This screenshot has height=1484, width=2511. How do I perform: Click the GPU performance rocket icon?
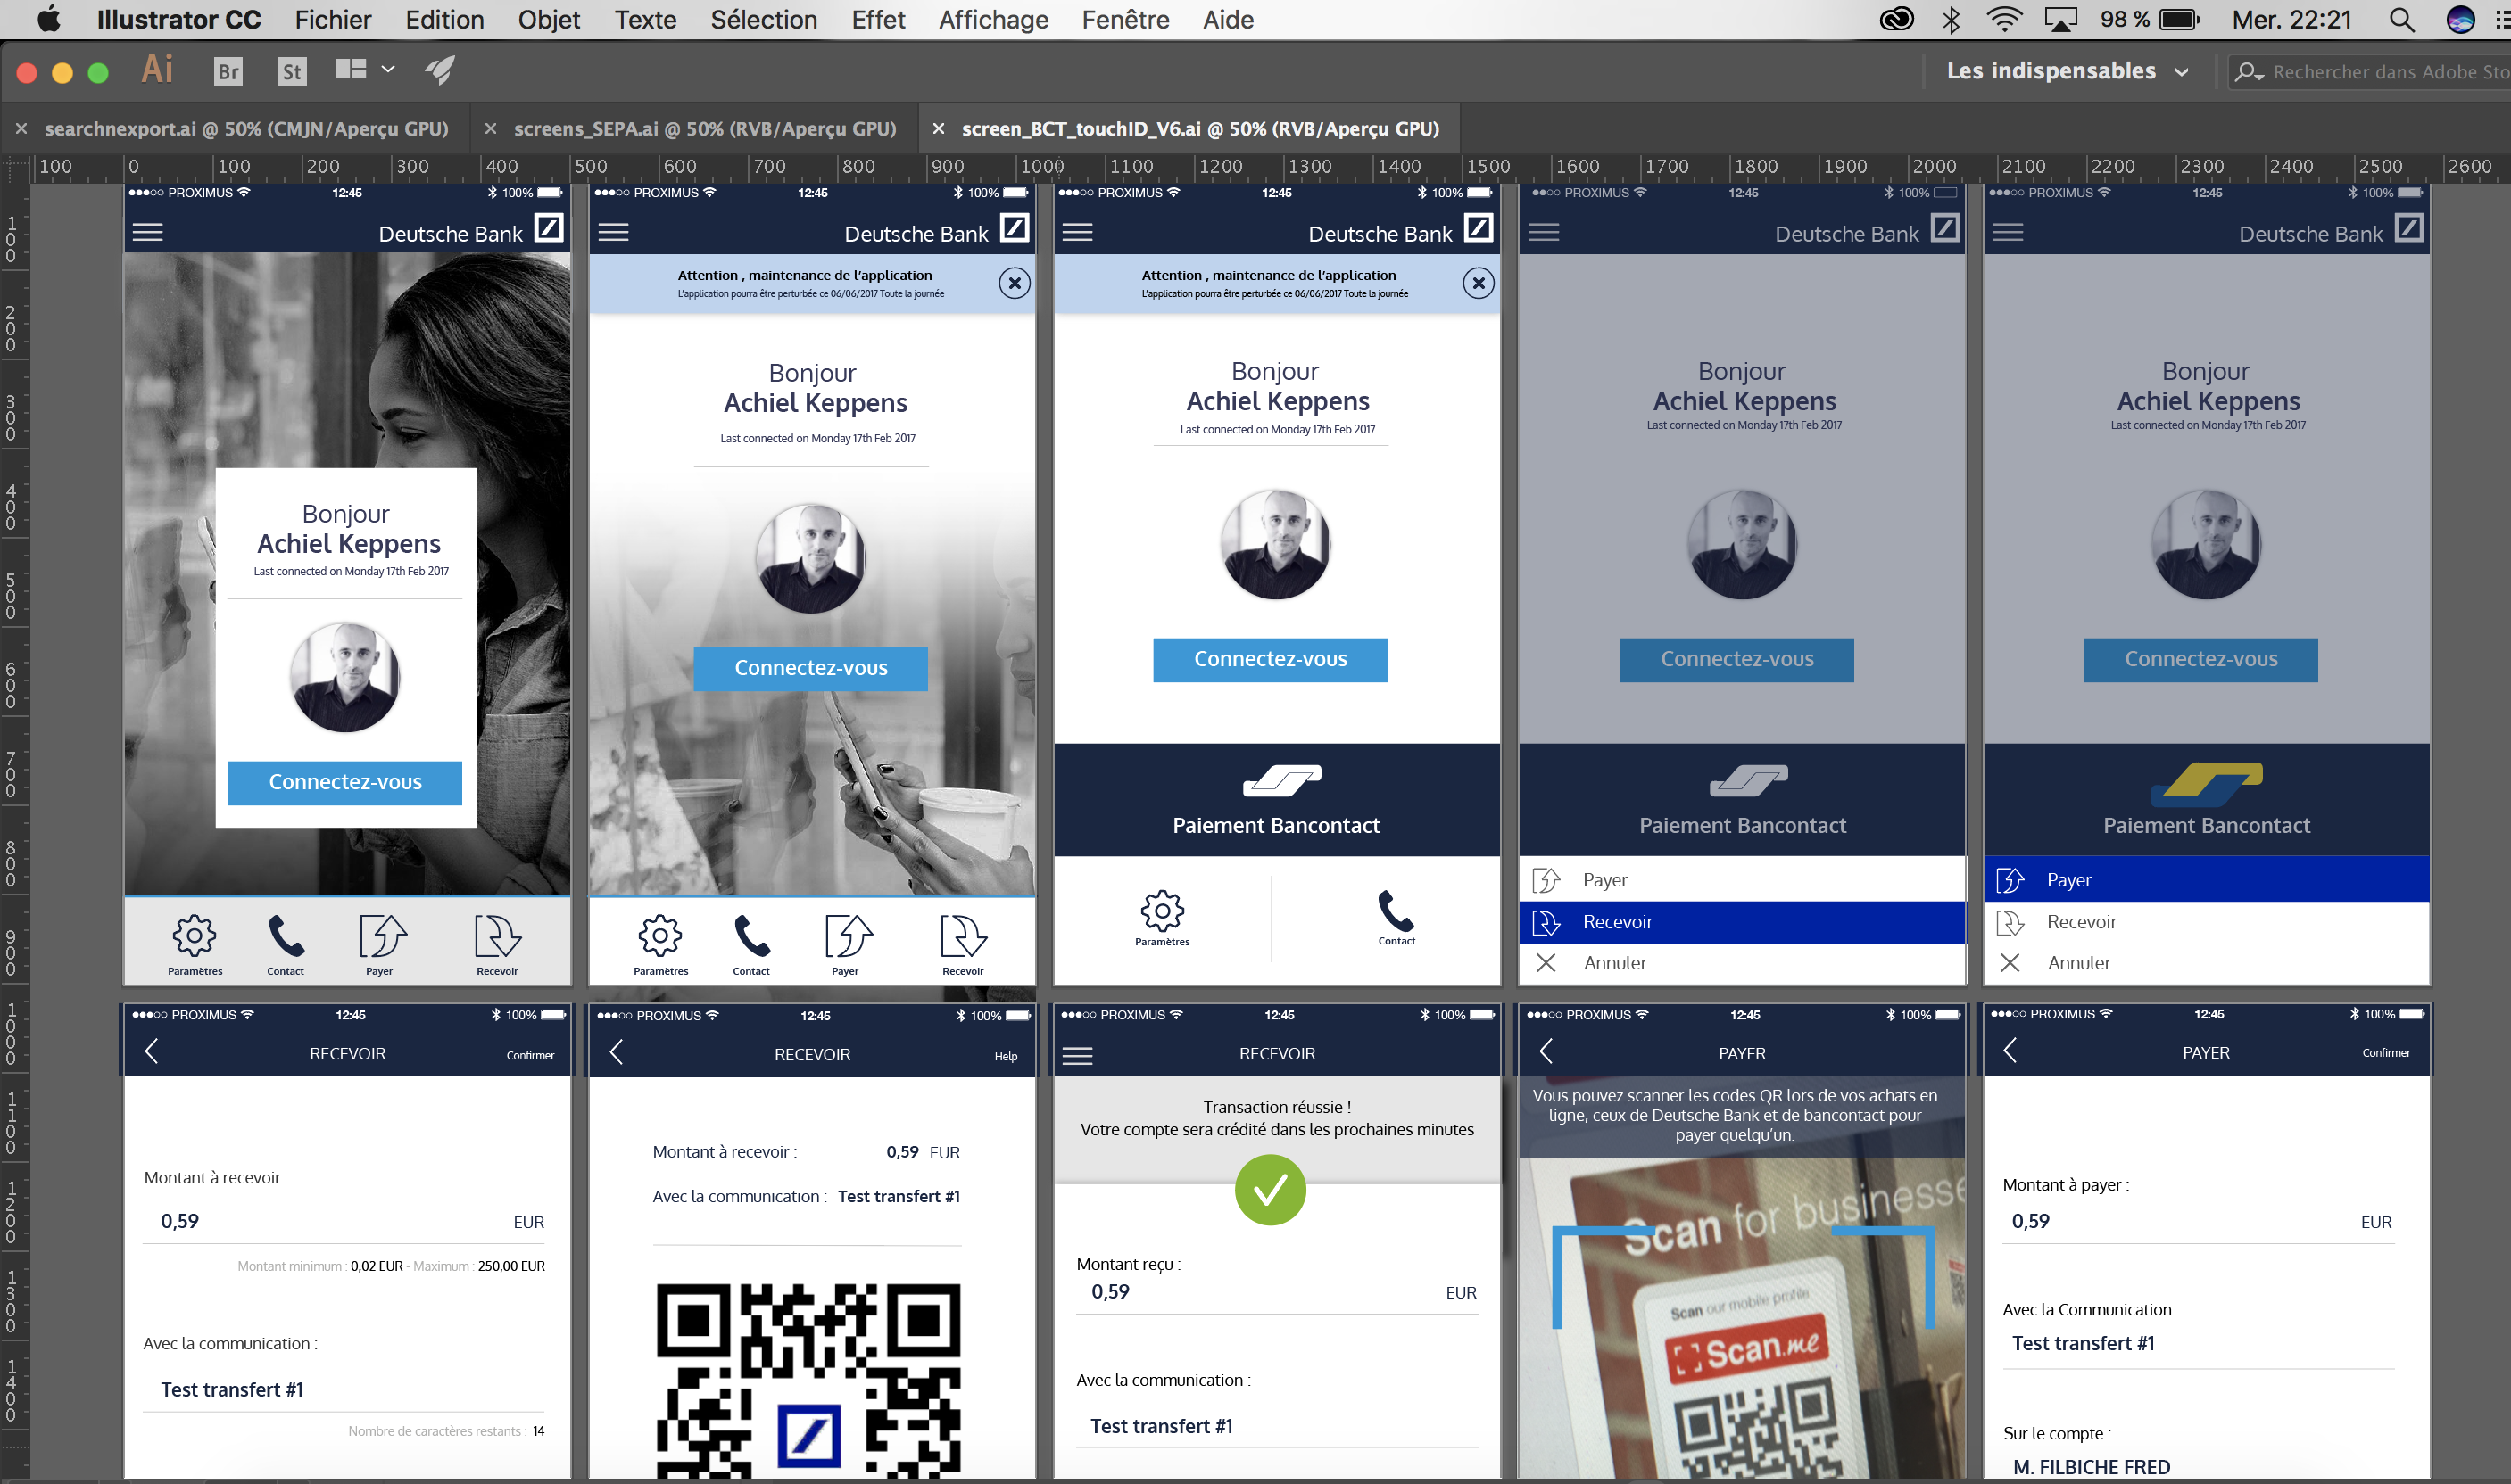coord(440,69)
